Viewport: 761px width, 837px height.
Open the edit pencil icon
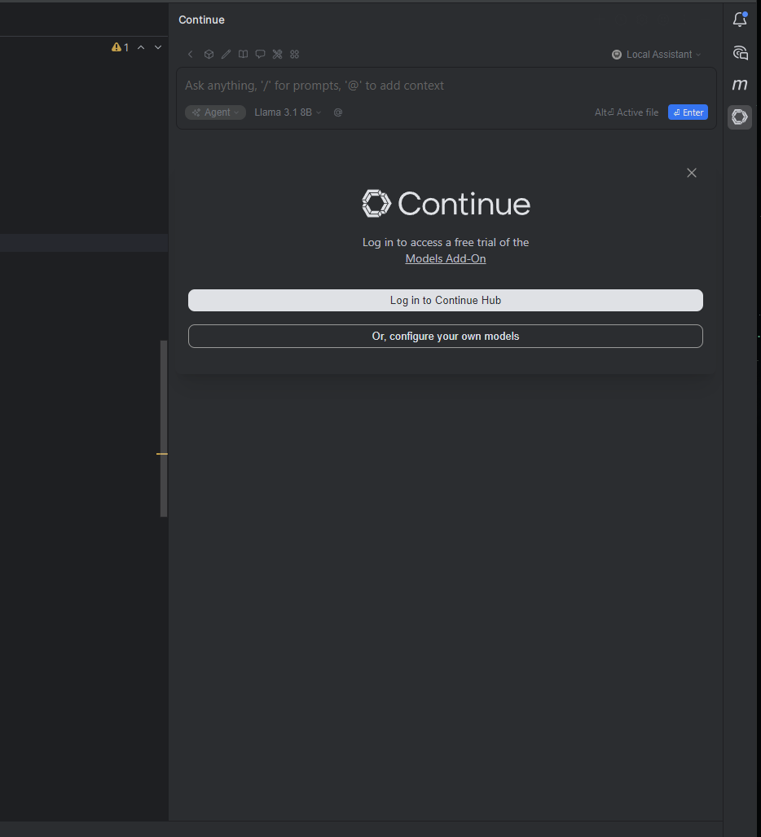[x=226, y=54]
